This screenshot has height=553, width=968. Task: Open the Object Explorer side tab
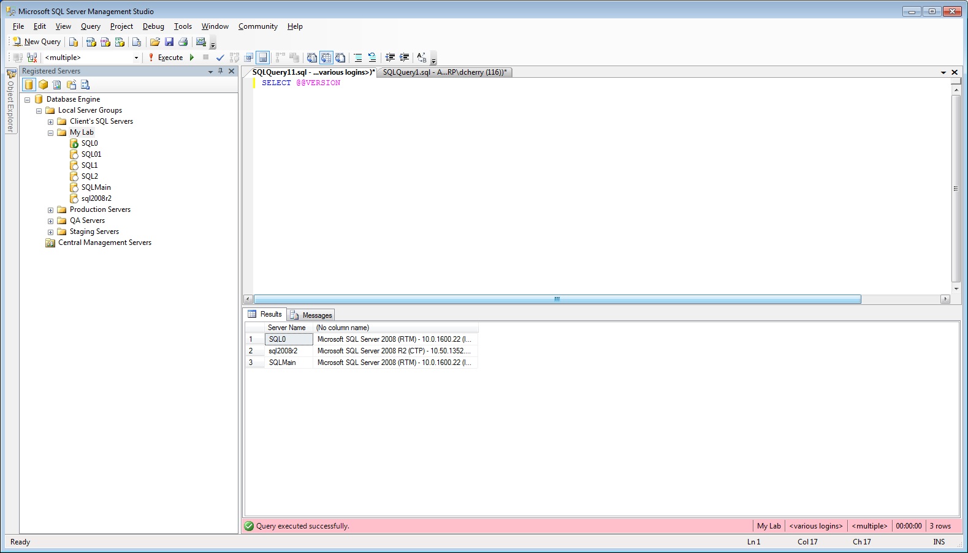pos(11,100)
